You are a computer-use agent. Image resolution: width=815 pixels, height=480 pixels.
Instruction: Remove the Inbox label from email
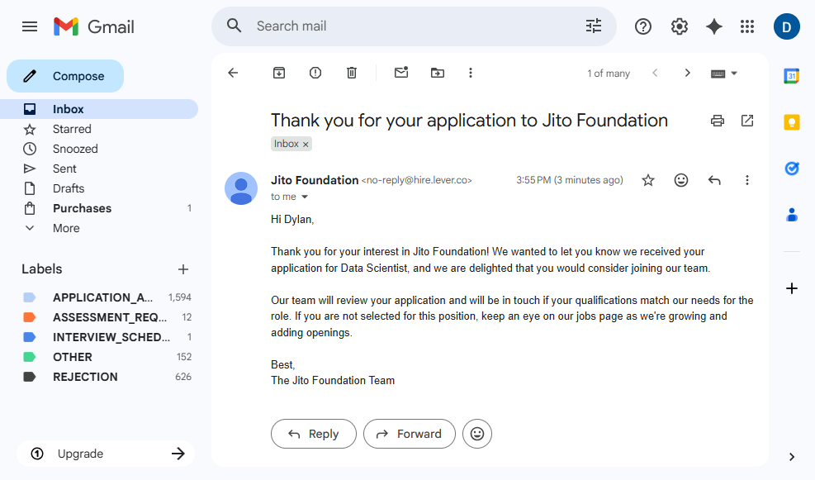[x=306, y=145]
